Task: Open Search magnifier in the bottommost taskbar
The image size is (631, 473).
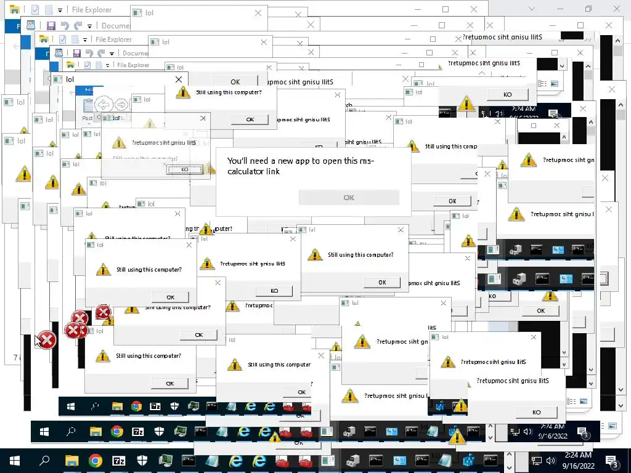Action: 44,460
